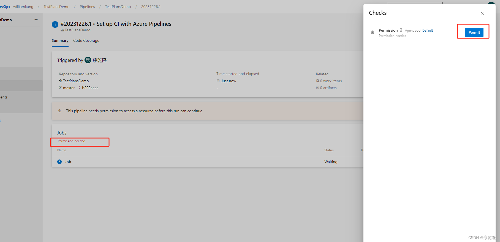
Task: Open commit b292aeae
Action: (x=90, y=88)
